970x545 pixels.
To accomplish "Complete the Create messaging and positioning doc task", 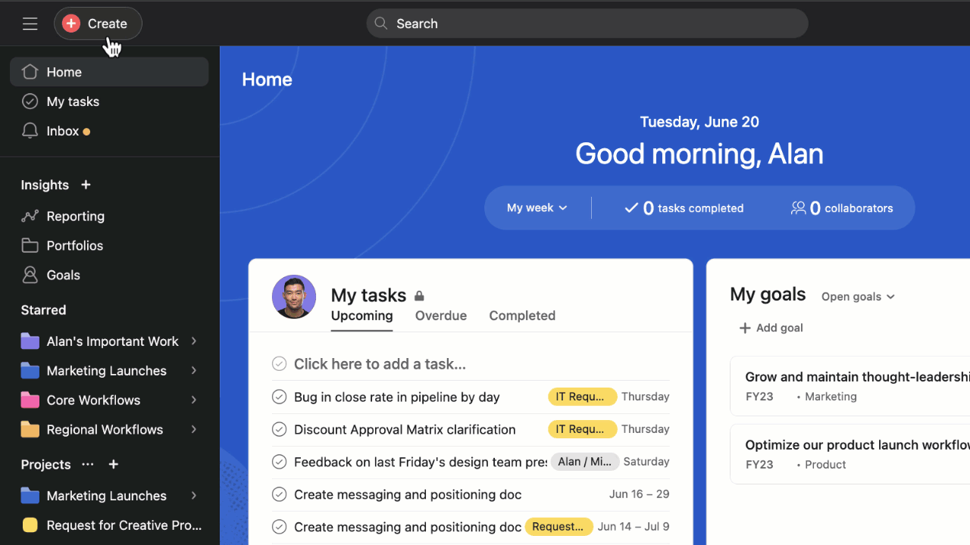I will [279, 494].
